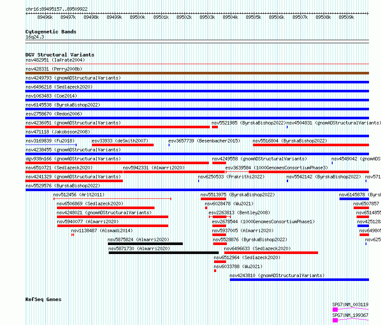Image resolution: width=381 pixels, height=325 pixels.
Task: Click magenta exon box under SPG7|NM_199367
Action: coord(335,320)
